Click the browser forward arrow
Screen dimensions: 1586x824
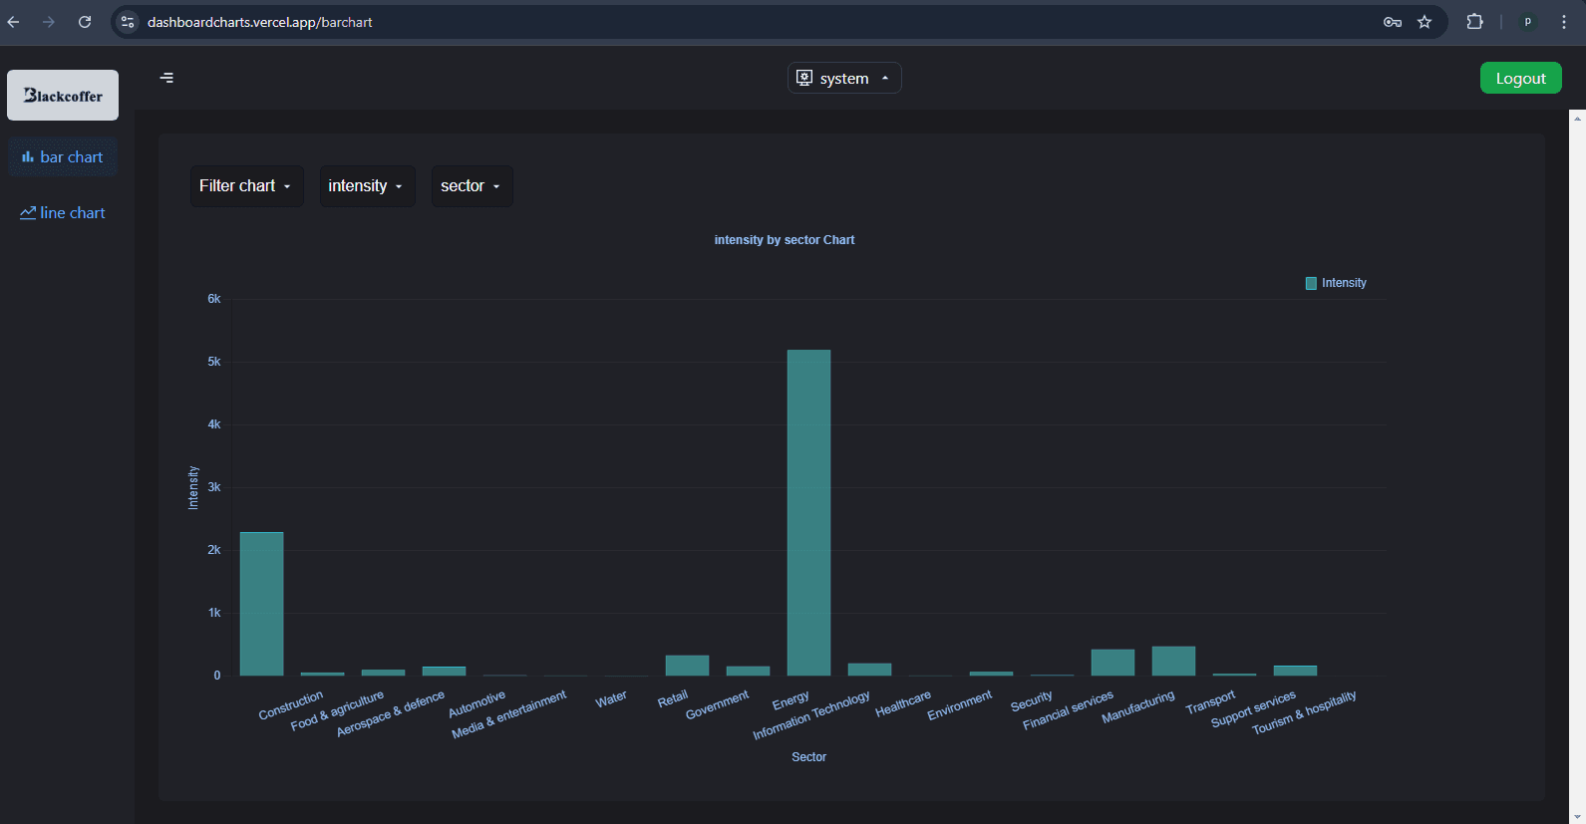[x=49, y=22]
